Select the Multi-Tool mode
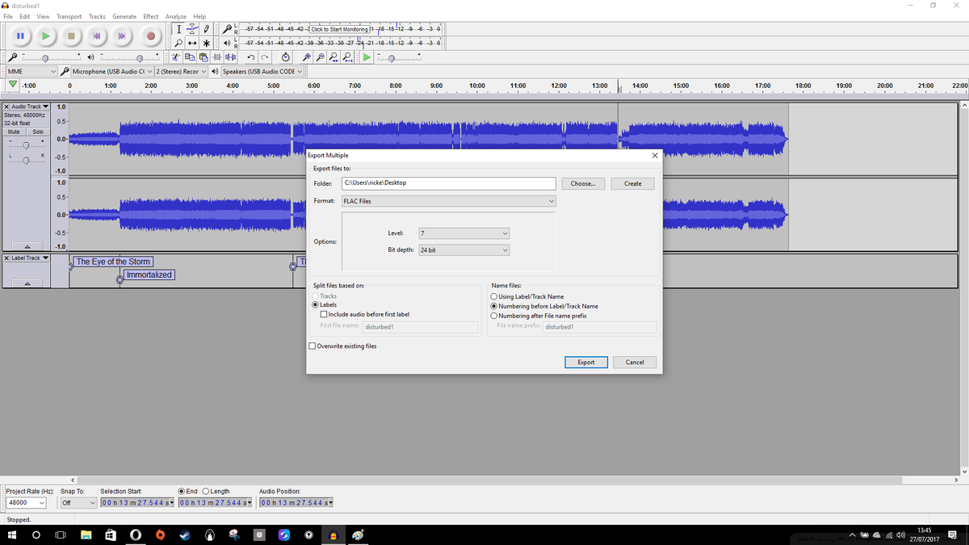Screen dimensions: 969x545 [207, 43]
